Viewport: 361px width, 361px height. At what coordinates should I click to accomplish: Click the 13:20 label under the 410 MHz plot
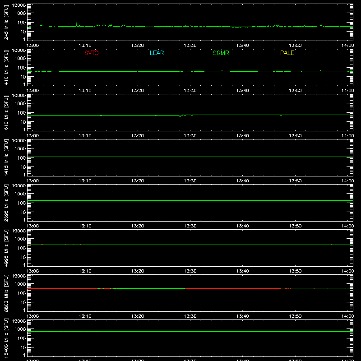[x=138, y=91]
